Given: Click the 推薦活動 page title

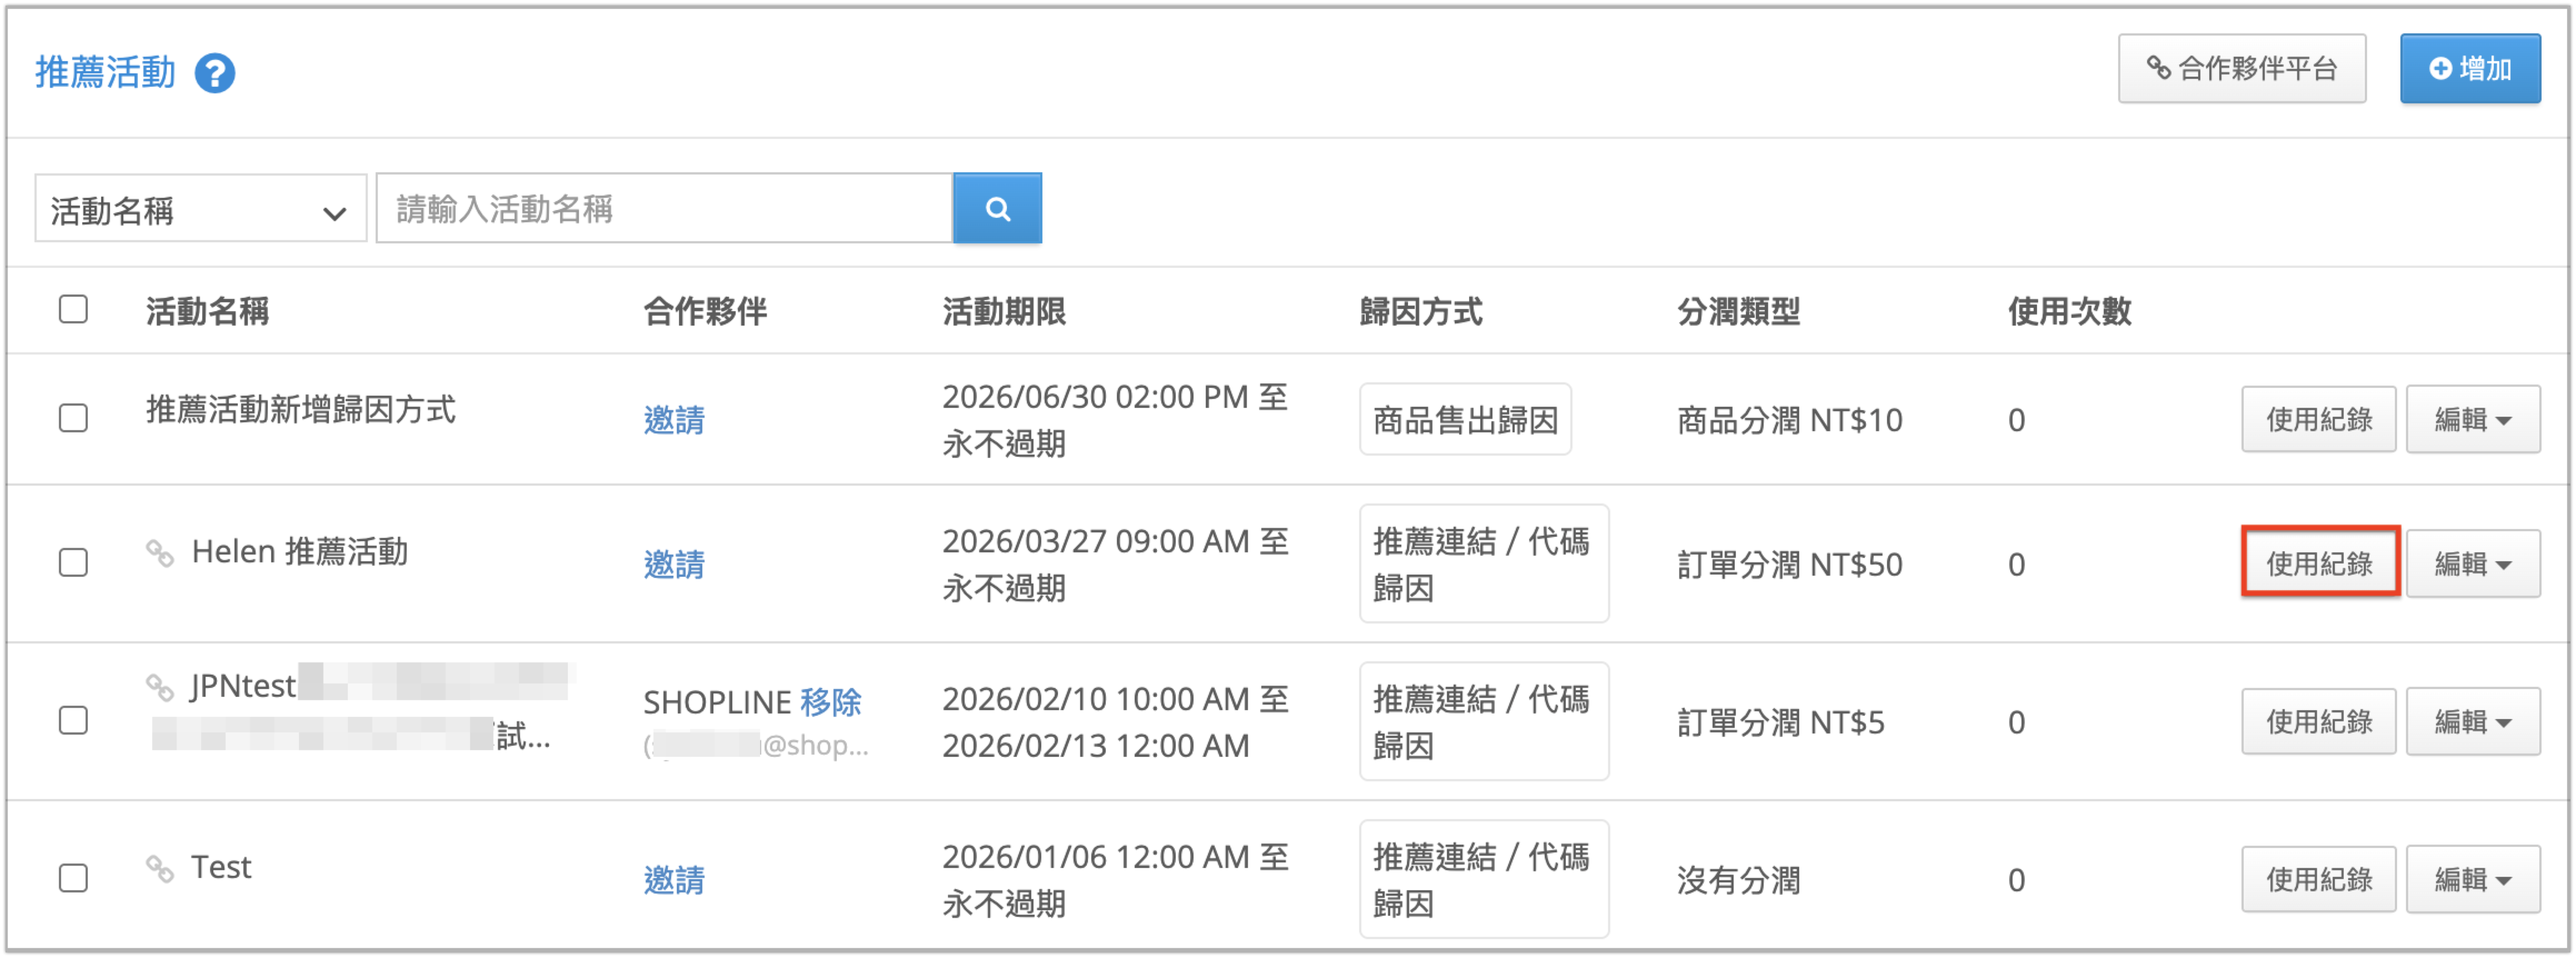Looking at the screenshot, I should pos(105,72).
